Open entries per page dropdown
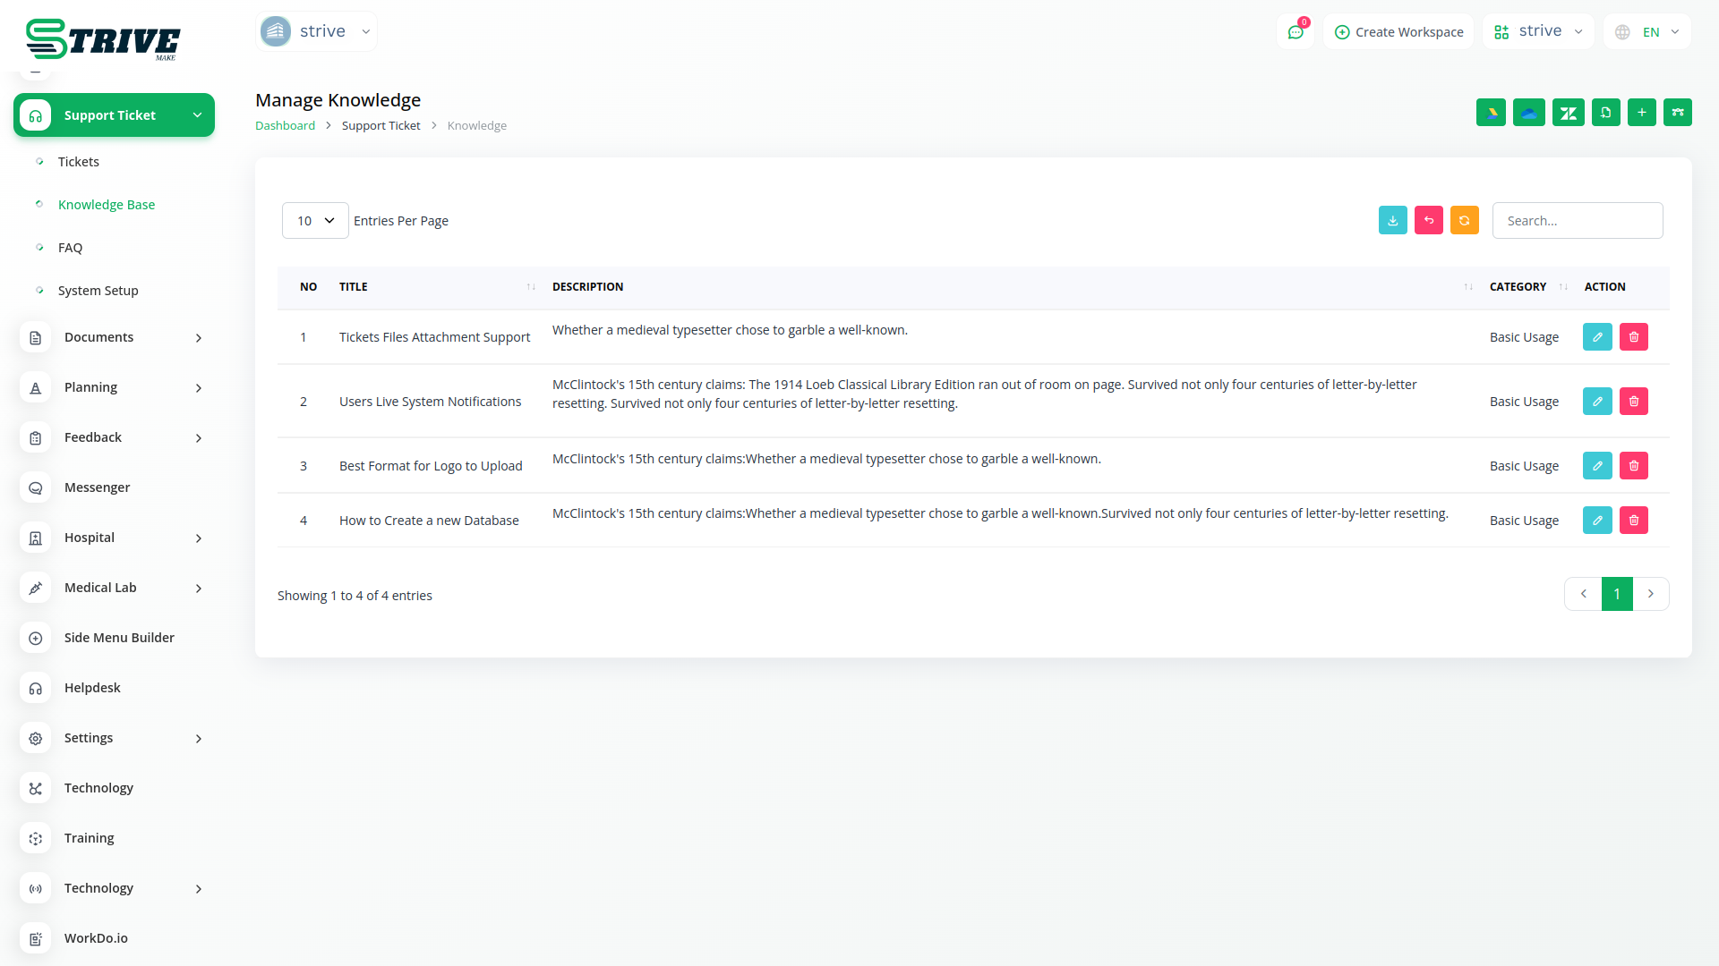Image resolution: width=1719 pixels, height=966 pixels. click(315, 221)
